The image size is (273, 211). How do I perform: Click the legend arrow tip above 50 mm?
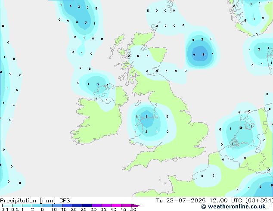coord(136,205)
